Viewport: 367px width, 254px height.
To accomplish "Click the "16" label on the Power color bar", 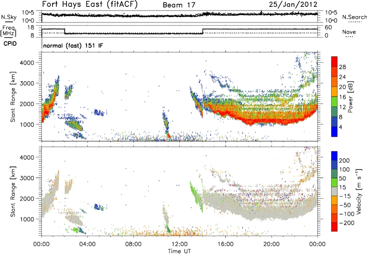I will point(342,97).
